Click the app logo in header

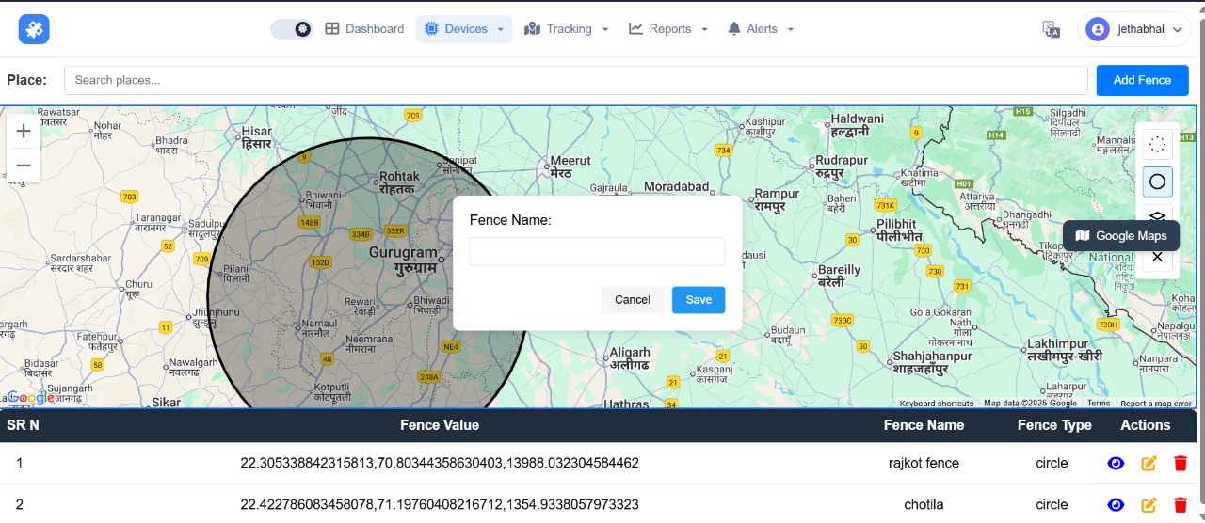pos(34,29)
